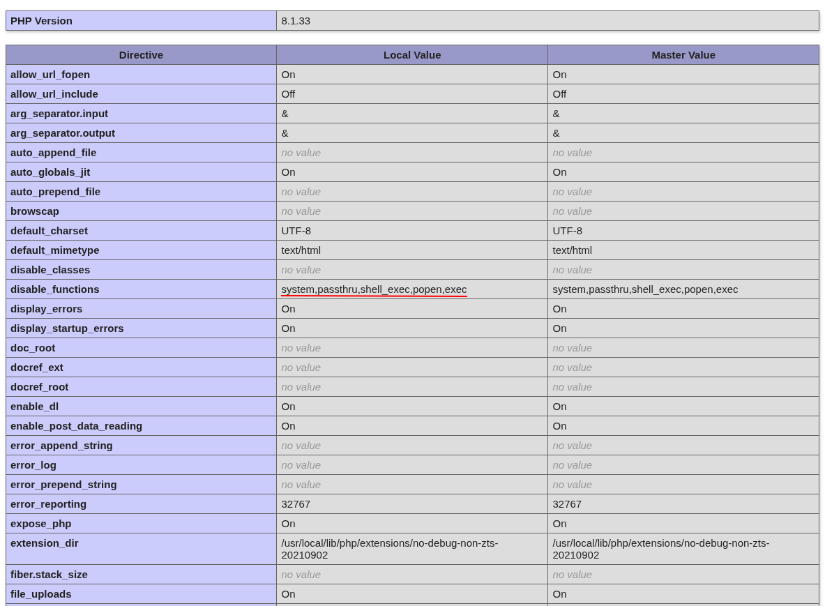This screenshot has width=825, height=606.
Task: Click the Master Value column header
Action: tap(683, 55)
